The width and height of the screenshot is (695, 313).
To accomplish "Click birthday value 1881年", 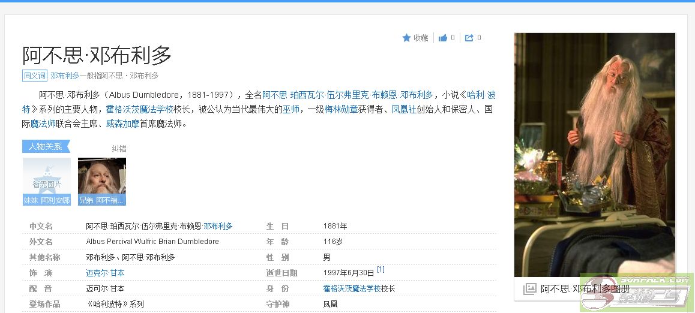I will (335, 226).
